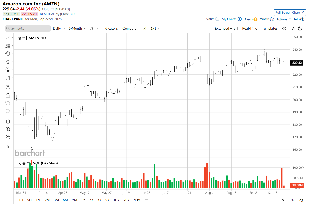Viewport: 314px width, 208px height.
Task: Select the trend line drawing tool
Action: pyautogui.click(x=8, y=38)
